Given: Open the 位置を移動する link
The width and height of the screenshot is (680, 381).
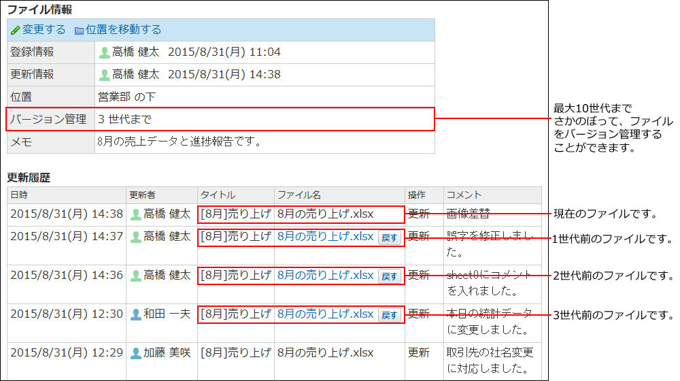Looking at the screenshot, I should tap(123, 30).
